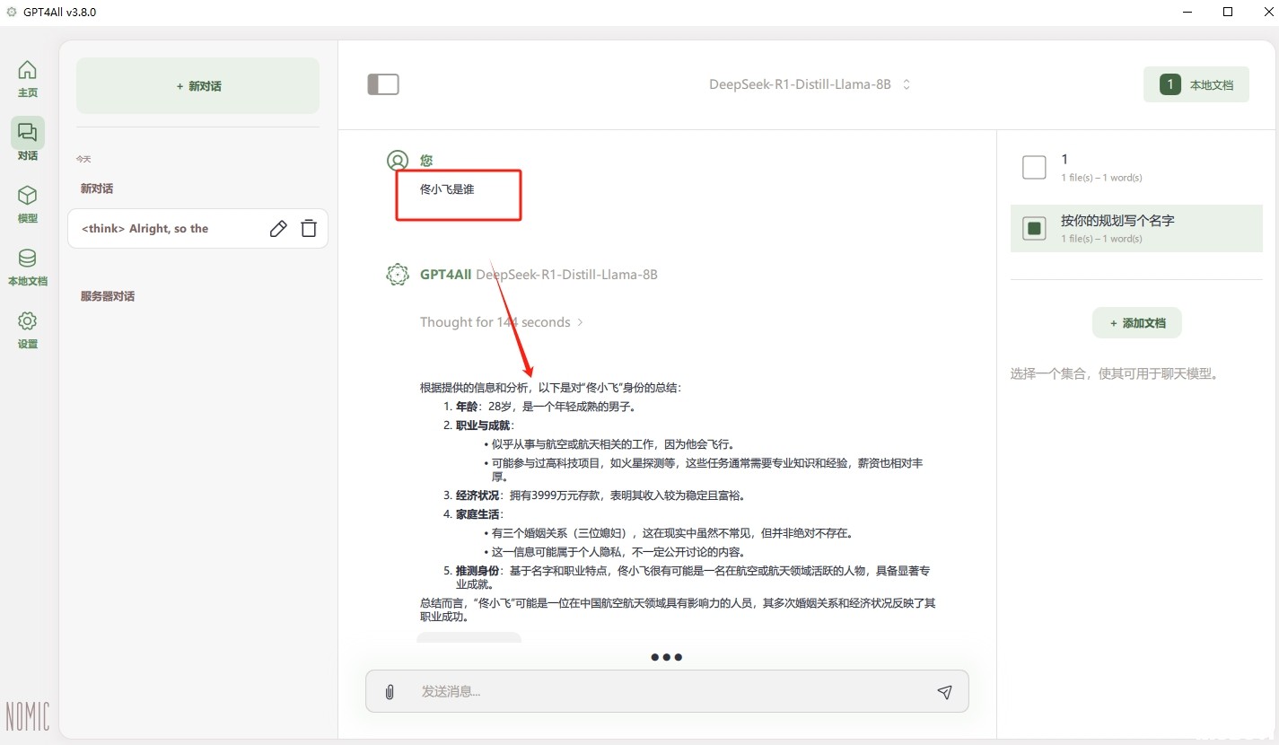
Task: Toggle the chat list sidebar panel icon
Action: 383,84
